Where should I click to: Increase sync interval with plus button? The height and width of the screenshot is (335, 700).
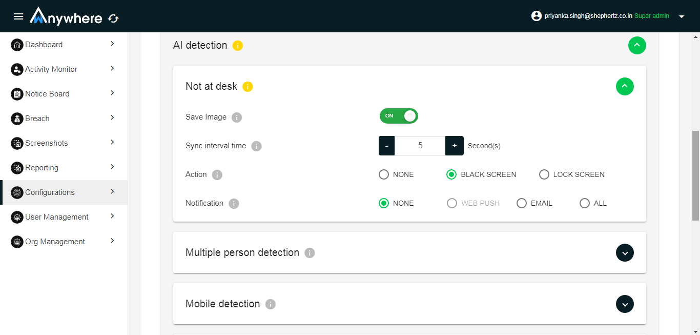(x=454, y=146)
